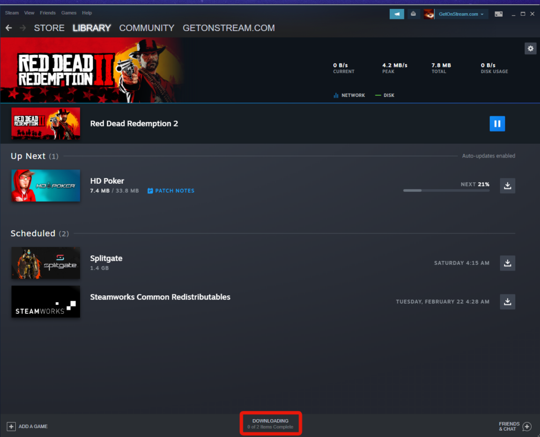Screen dimensions: 540x437
Task: Expand the GetOnStream.com account dropdown
Action: click(x=461, y=14)
